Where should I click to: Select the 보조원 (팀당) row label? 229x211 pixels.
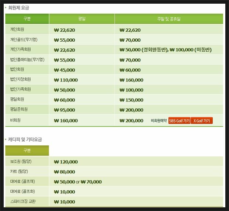pos(21,162)
